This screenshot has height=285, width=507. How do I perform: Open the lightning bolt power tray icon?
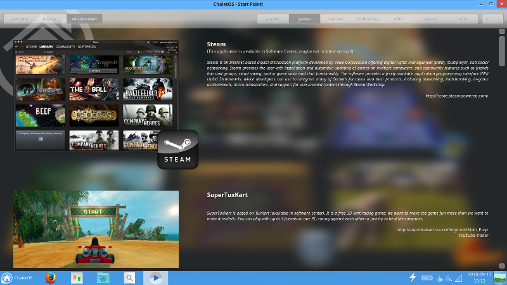coord(413,277)
